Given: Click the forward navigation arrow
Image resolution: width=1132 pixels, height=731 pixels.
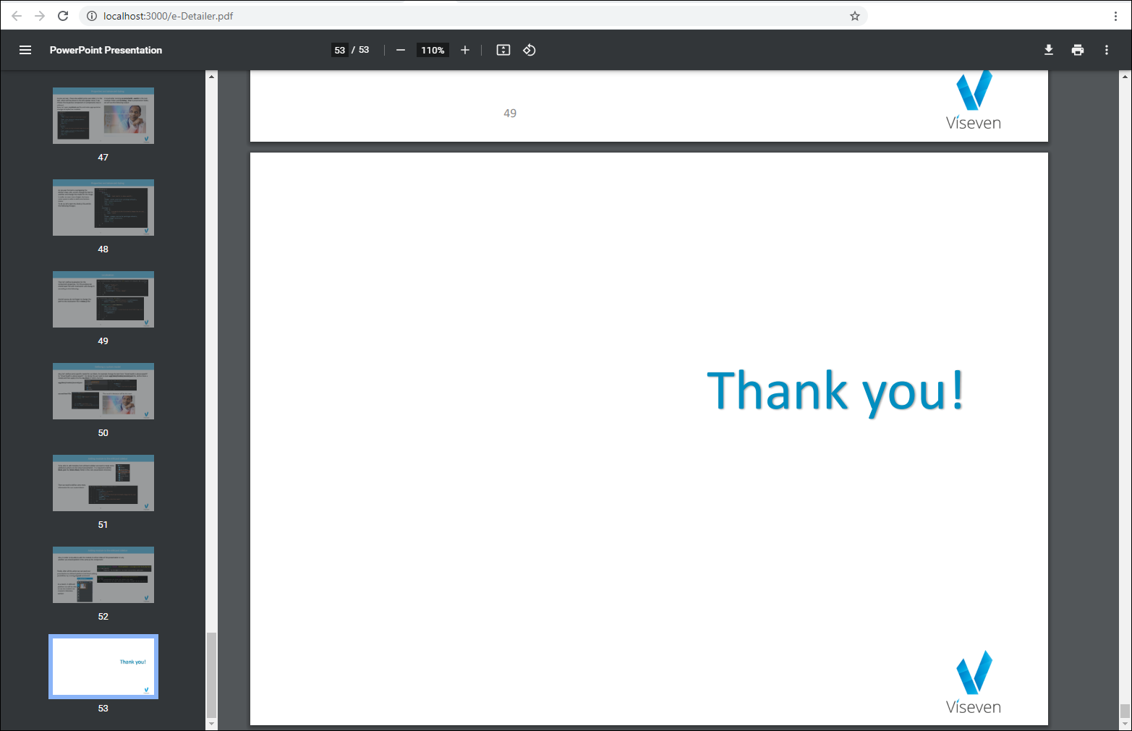Looking at the screenshot, I should [40, 15].
